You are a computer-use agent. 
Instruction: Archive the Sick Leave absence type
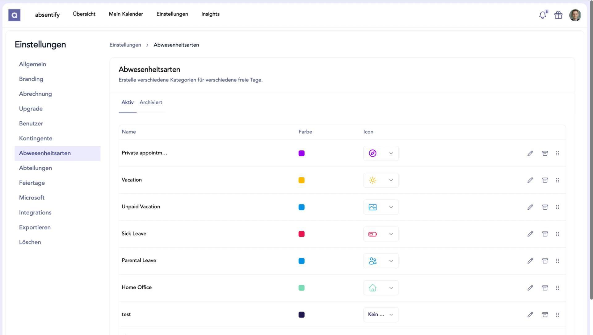click(545, 234)
